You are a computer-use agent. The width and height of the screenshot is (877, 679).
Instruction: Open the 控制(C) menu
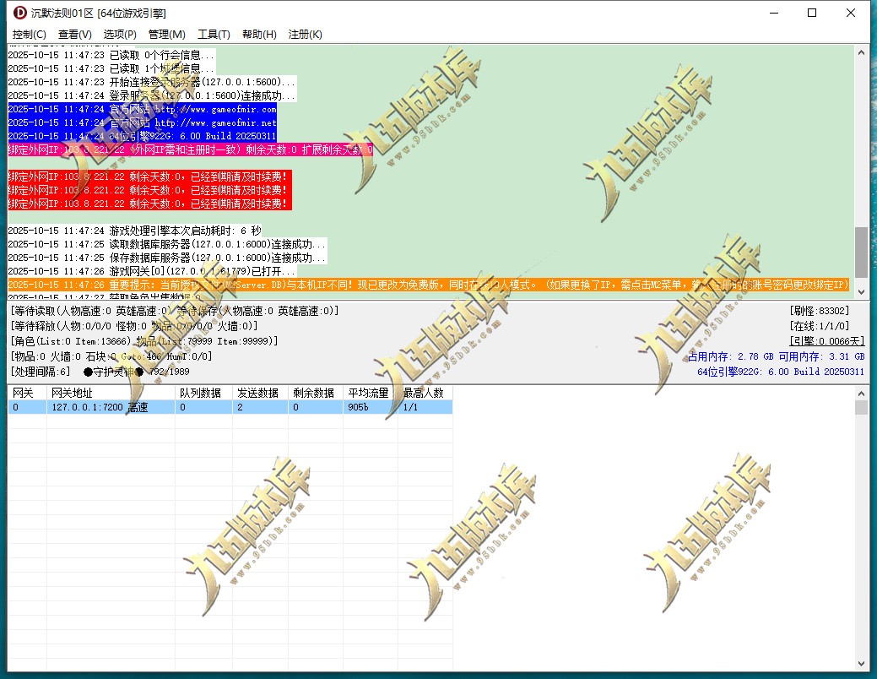[29, 34]
